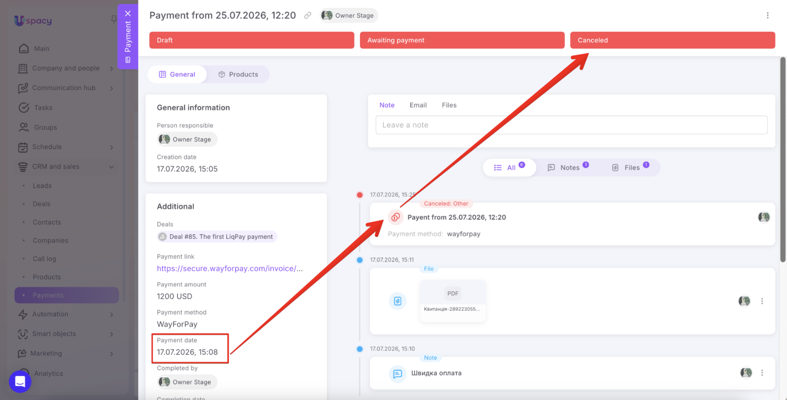Click the Payment amount 1200 USD value
787x400 pixels.
174,296
